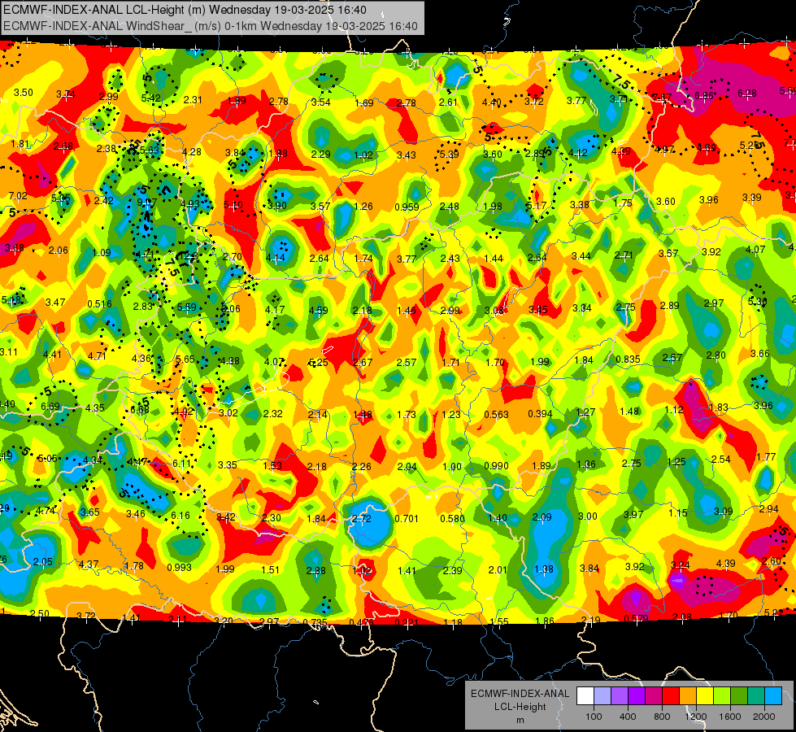The height and width of the screenshot is (732, 796).
Task: Click the map value 0.990
Action: [496, 466]
